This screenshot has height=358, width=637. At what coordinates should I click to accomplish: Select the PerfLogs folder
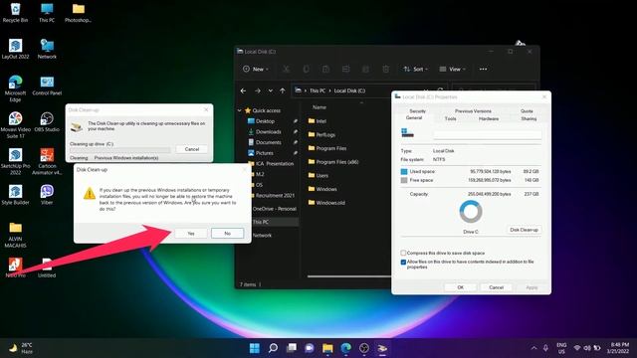click(x=321, y=134)
